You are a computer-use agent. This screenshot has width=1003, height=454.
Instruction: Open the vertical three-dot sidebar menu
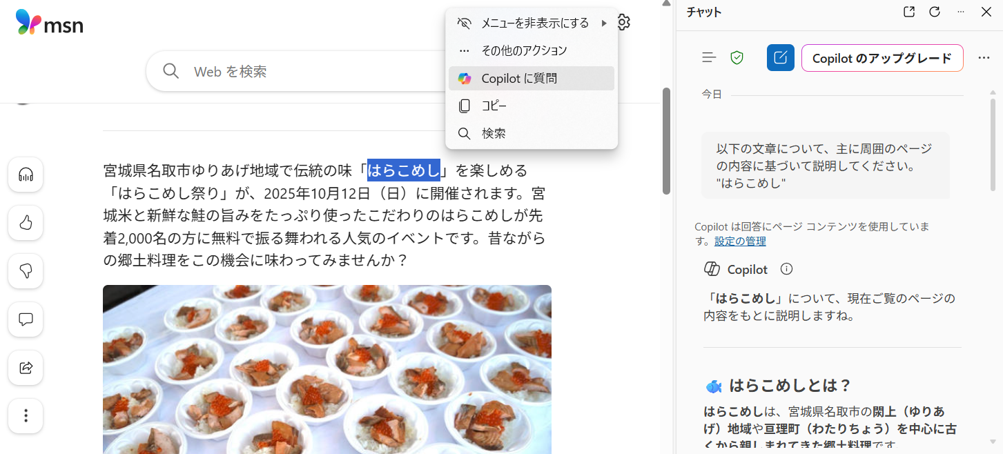[x=26, y=416]
